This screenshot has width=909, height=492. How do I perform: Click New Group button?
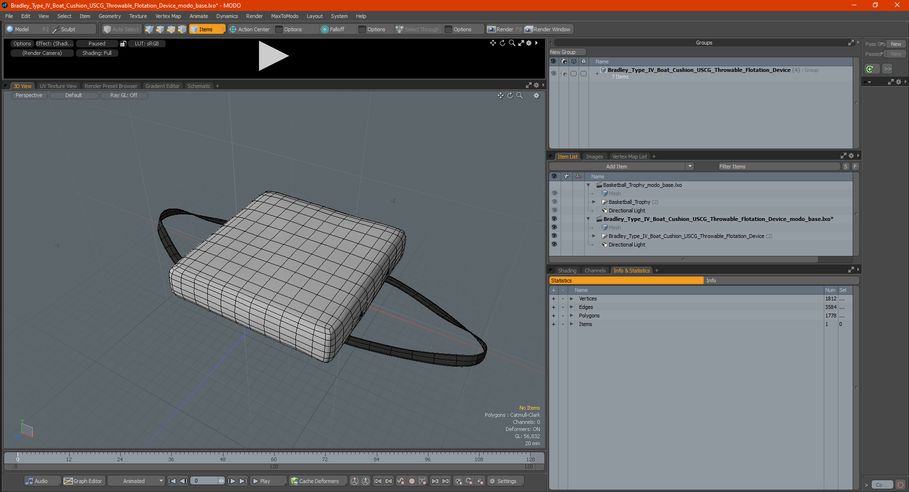coord(567,52)
